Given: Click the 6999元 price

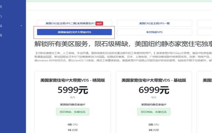Looking at the screenshot, I should [x=154, y=90].
